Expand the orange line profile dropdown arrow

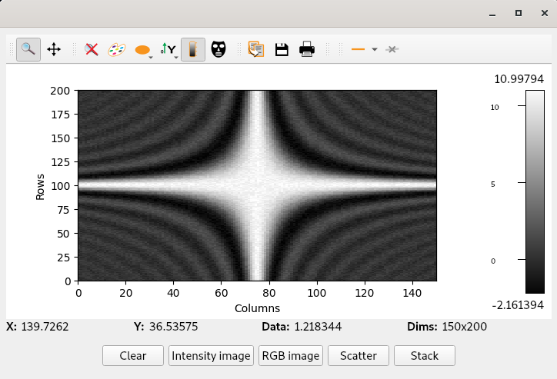pos(374,49)
